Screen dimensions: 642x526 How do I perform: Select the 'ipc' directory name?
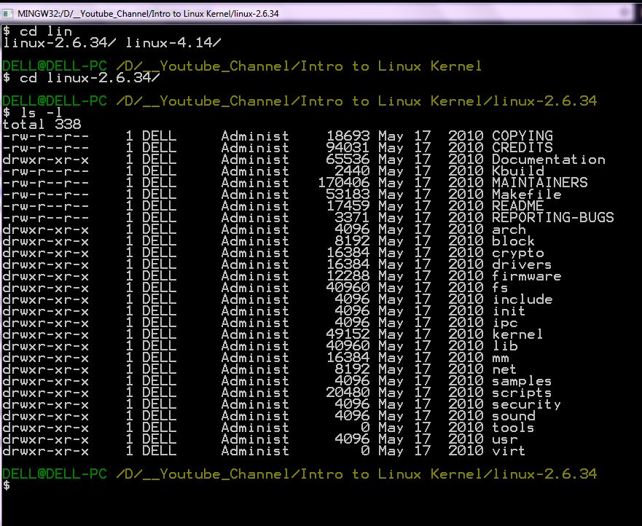pos(505,323)
